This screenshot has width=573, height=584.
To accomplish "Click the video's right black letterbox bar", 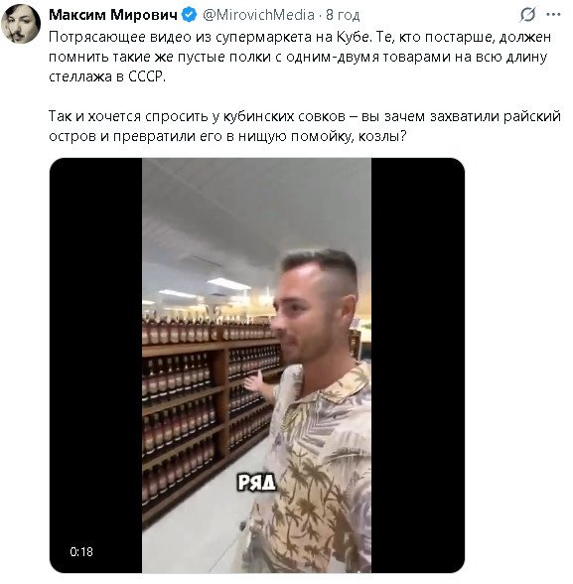I will click(418, 365).
